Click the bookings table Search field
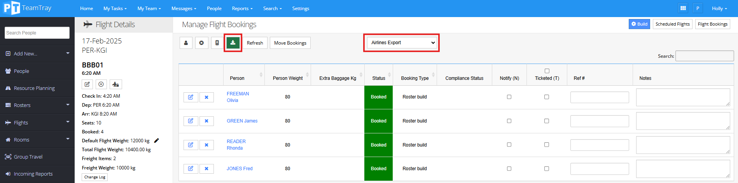Screen dimensions: 738x183 (704, 56)
